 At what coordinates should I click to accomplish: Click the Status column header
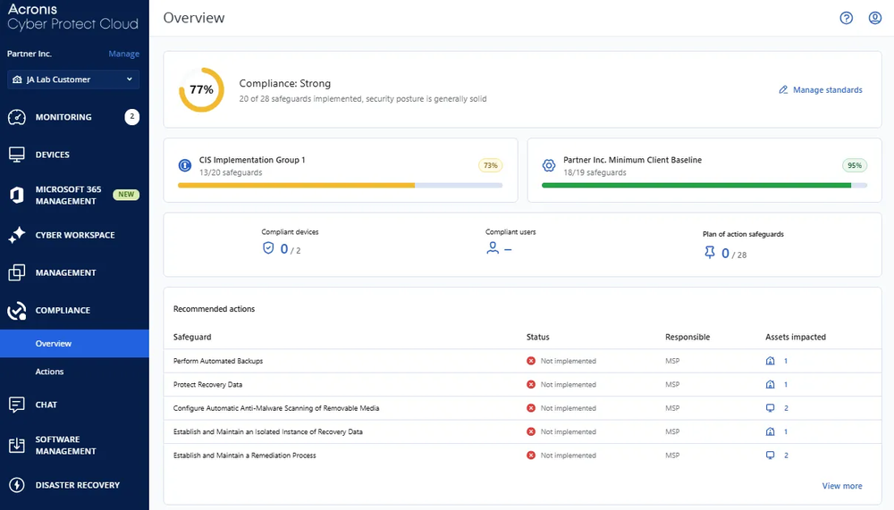[x=537, y=337]
